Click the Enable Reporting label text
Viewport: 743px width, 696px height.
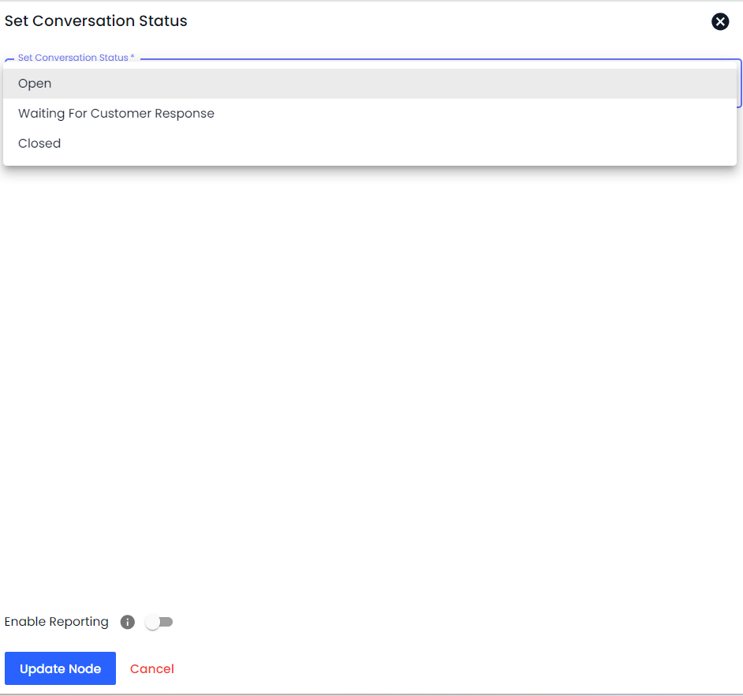[x=57, y=622]
